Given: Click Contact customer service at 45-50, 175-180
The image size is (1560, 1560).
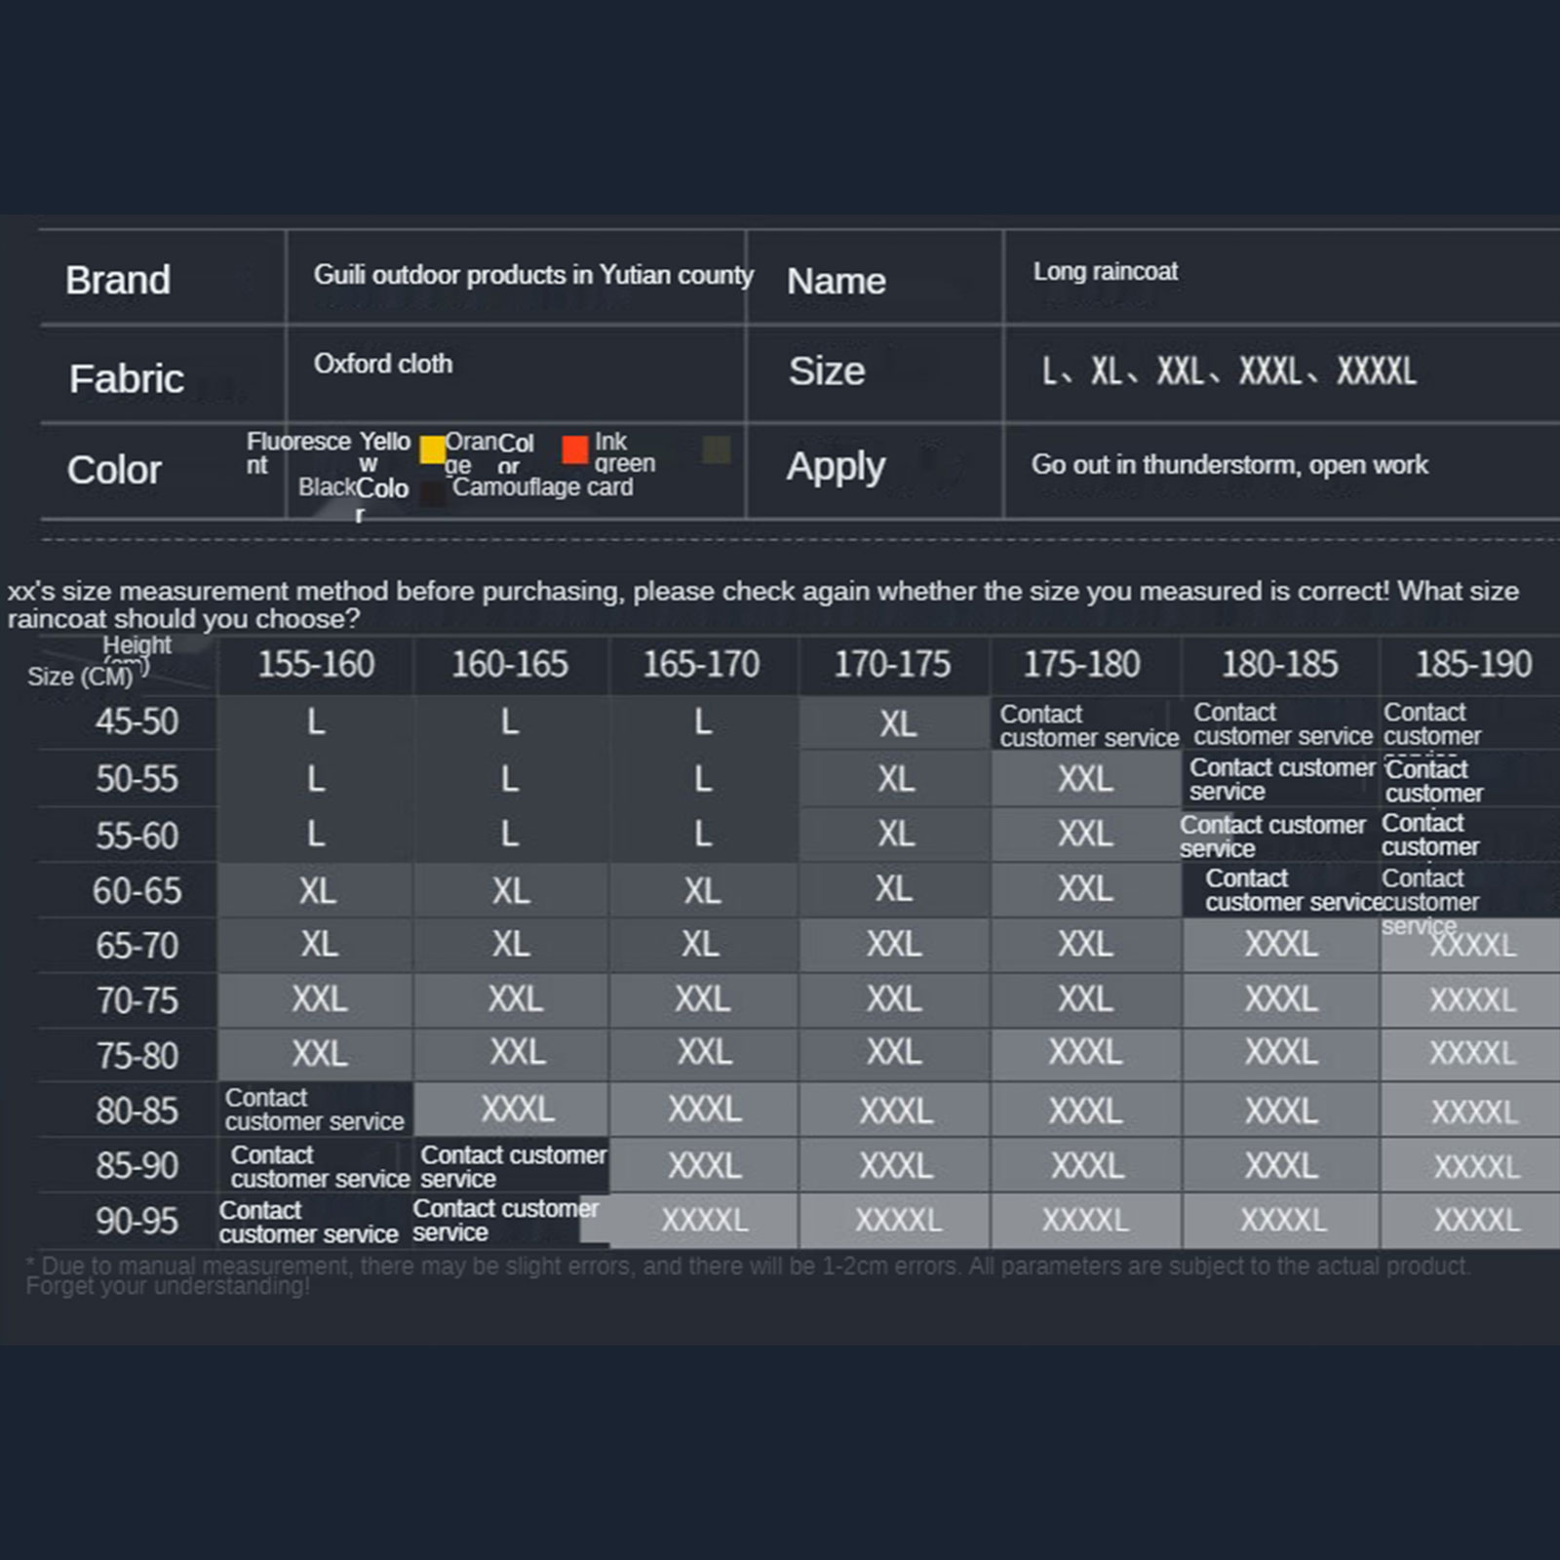Looking at the screenshot, I should point(1088,726).
